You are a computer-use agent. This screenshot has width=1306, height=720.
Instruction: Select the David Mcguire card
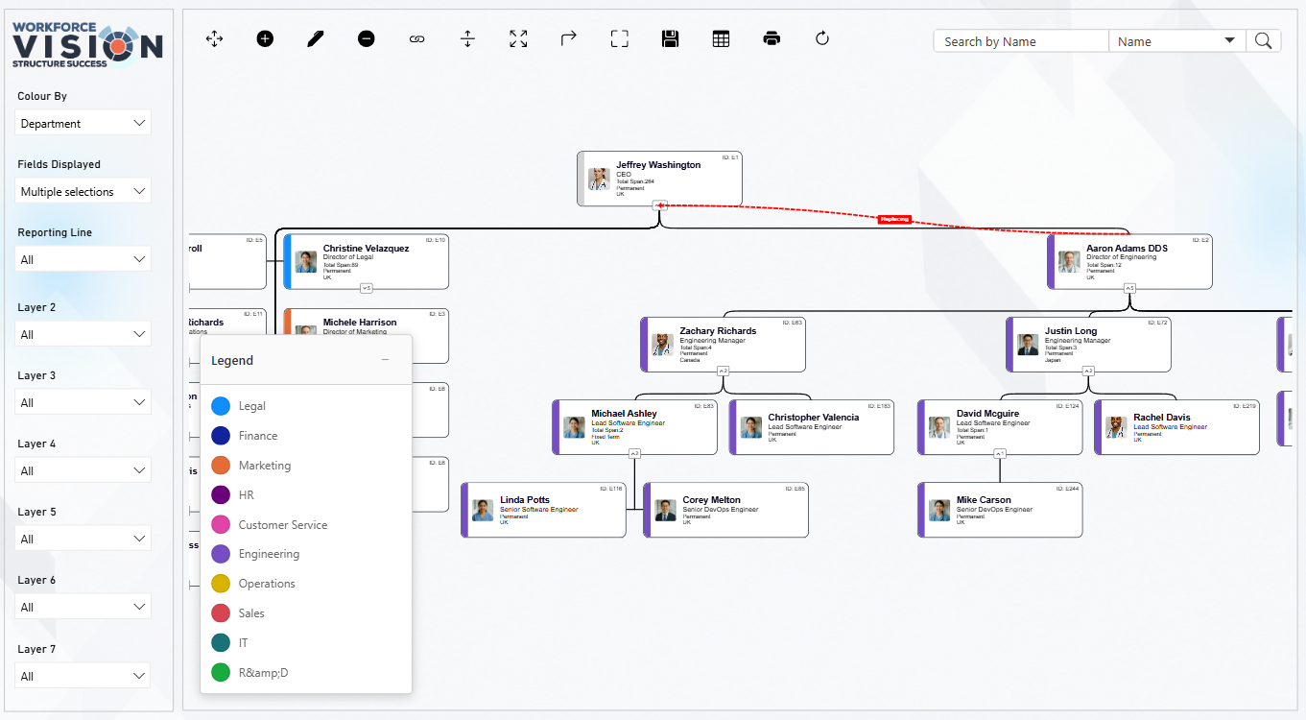coord(1000,427)
